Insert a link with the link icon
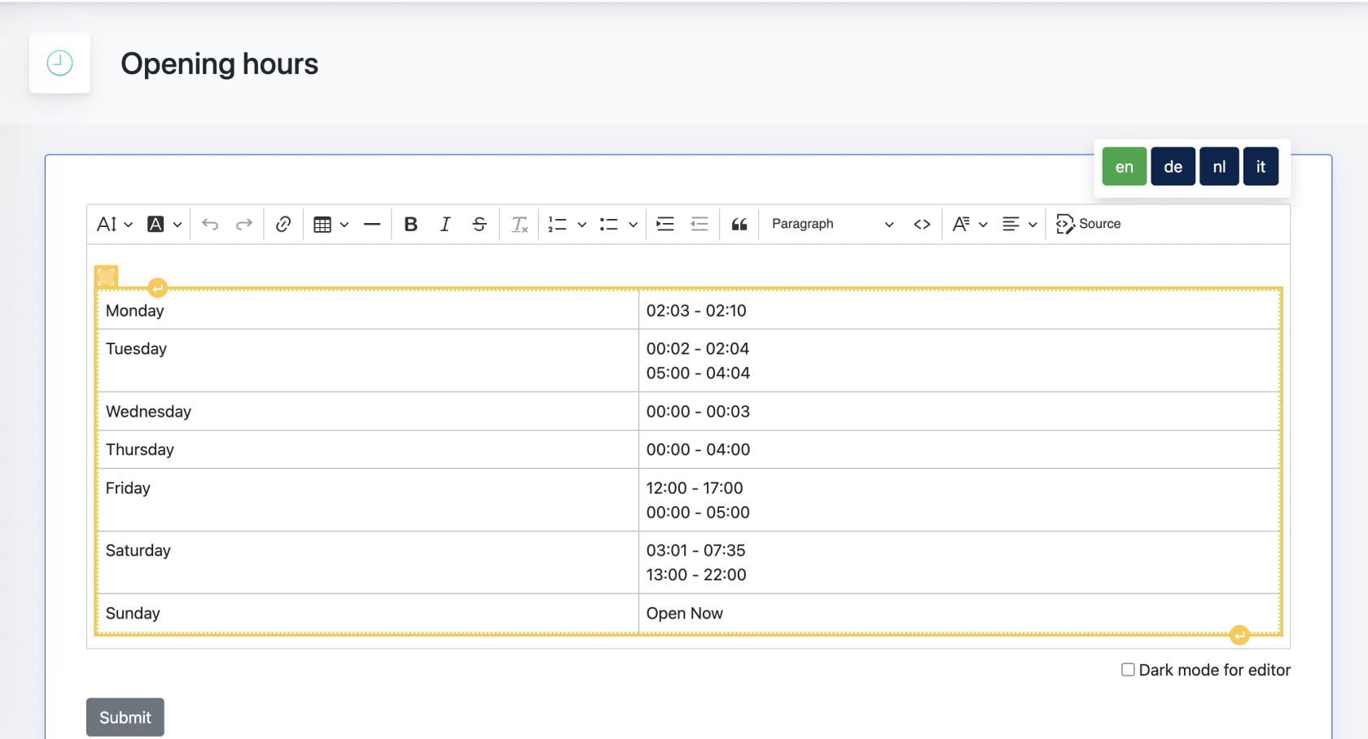Screen dimensions: 1368x739 coord(283,224)
